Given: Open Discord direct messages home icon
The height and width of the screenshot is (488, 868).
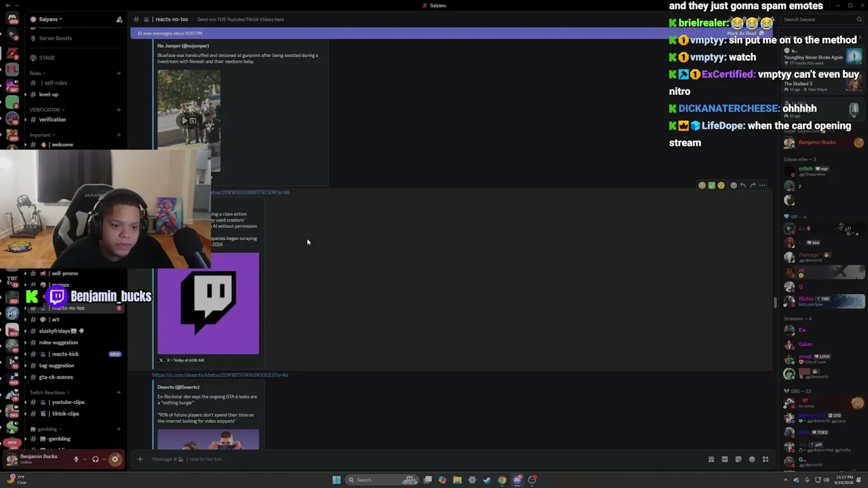Looking at the screenshot, I should (x=12, y=19).
